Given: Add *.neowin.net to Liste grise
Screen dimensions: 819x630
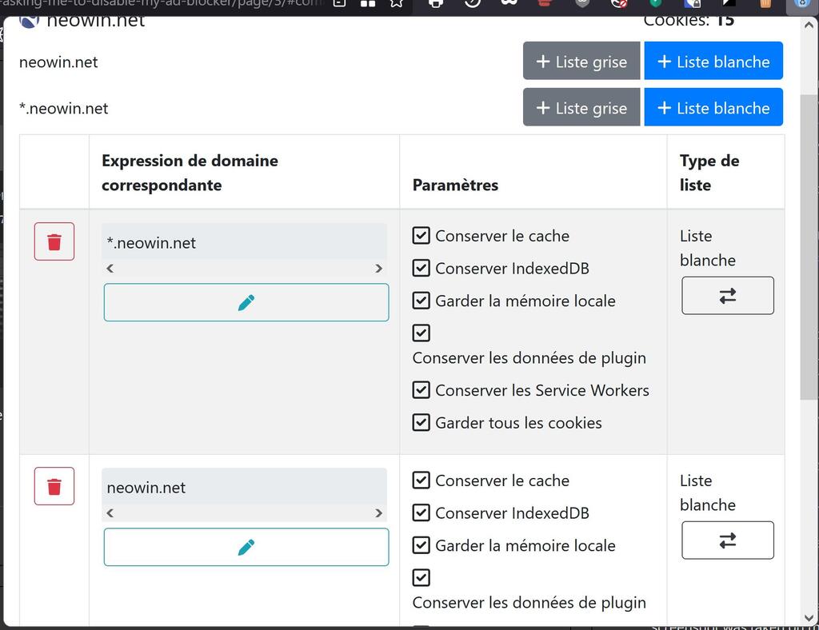Looking at the screenshot, I should click(581, 107).
